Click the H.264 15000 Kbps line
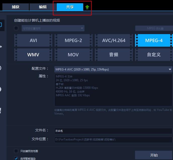Viewport: 173px width, 160px height. [x=77, y=88]
